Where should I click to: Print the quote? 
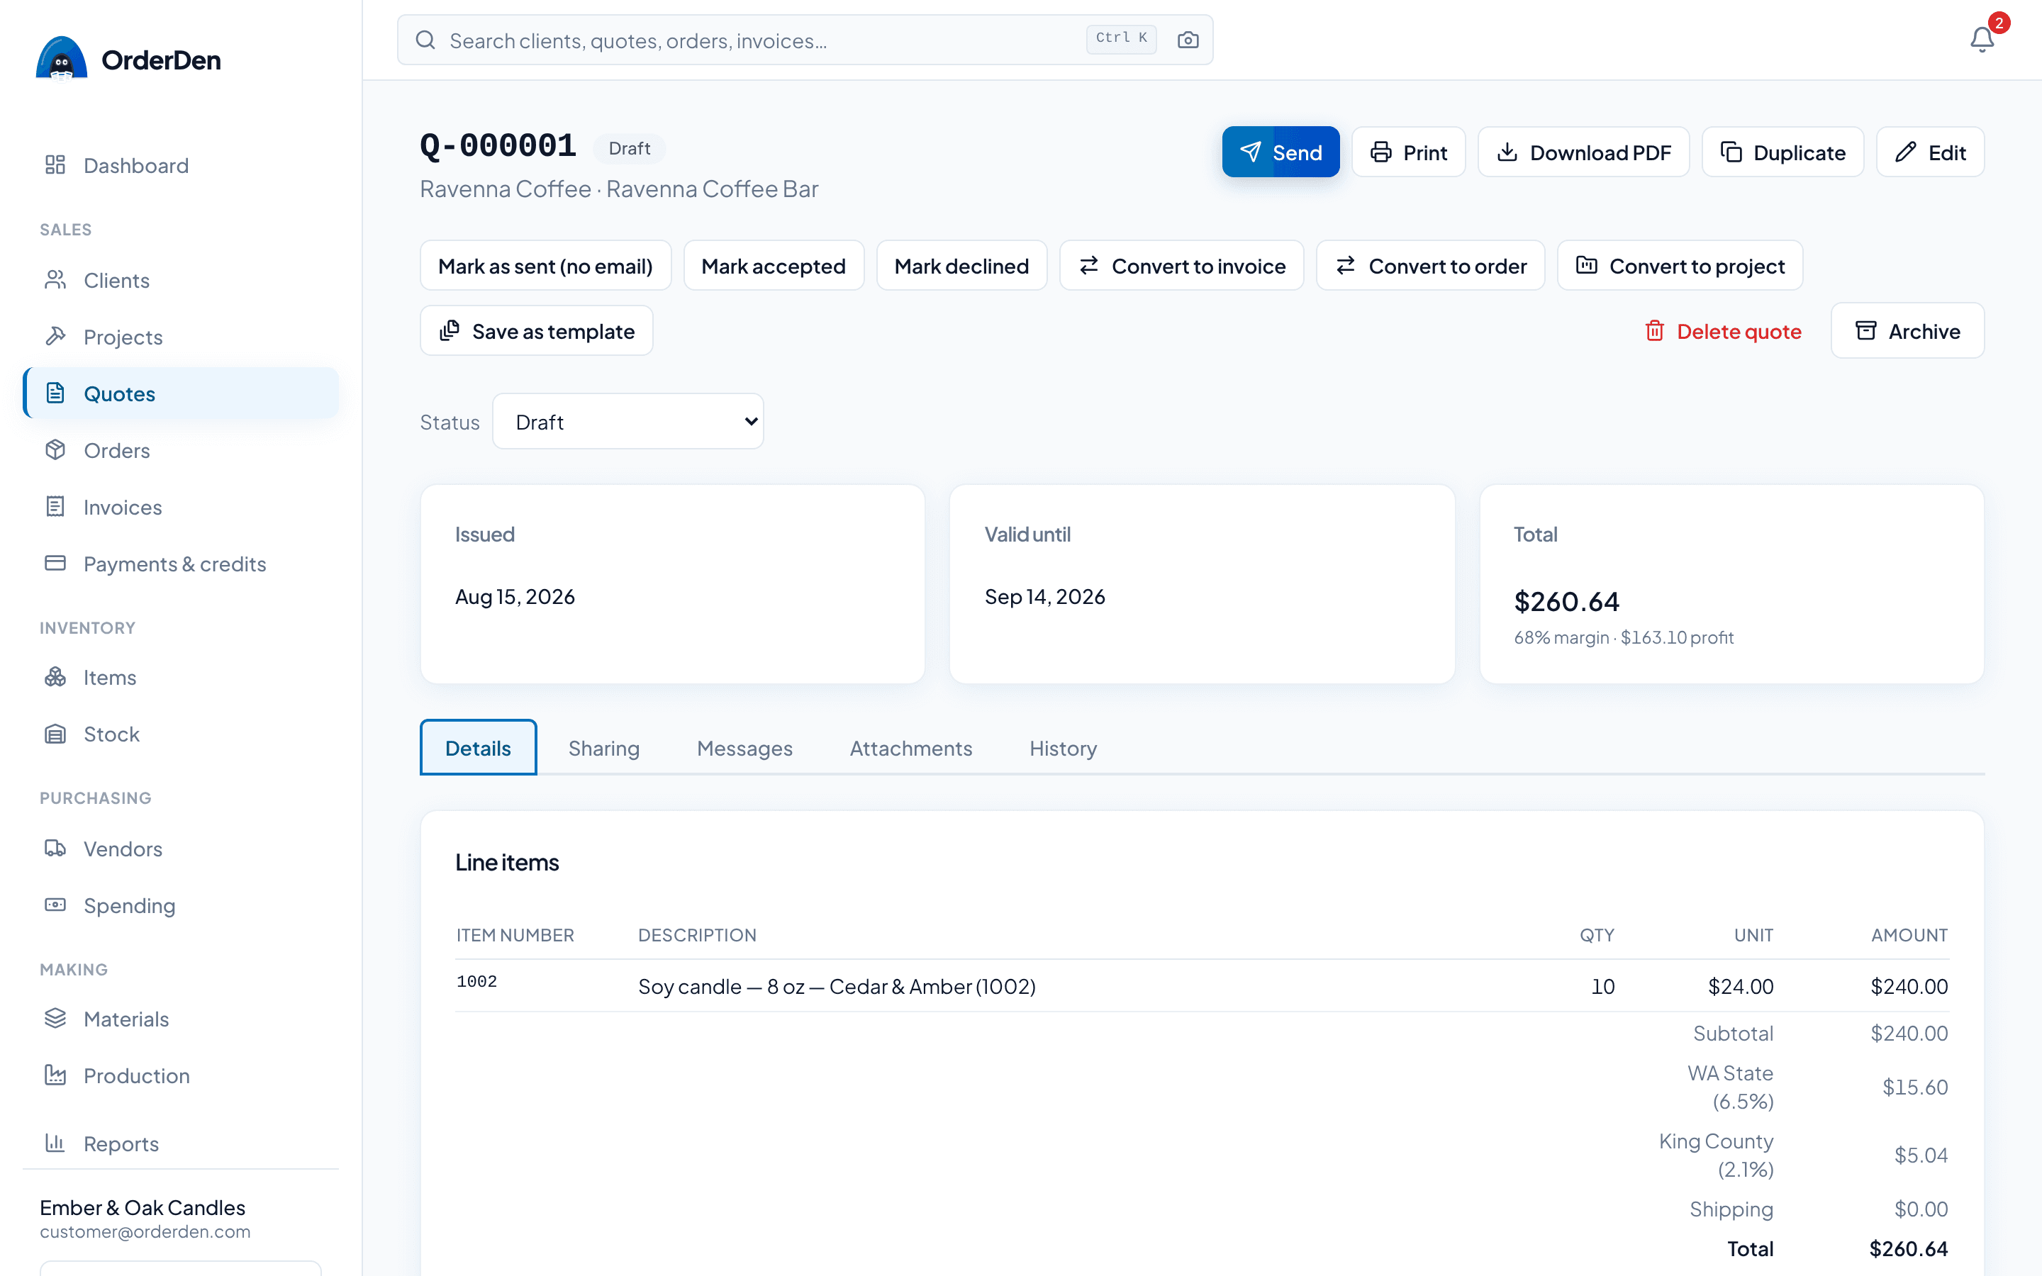(1408, 152)
